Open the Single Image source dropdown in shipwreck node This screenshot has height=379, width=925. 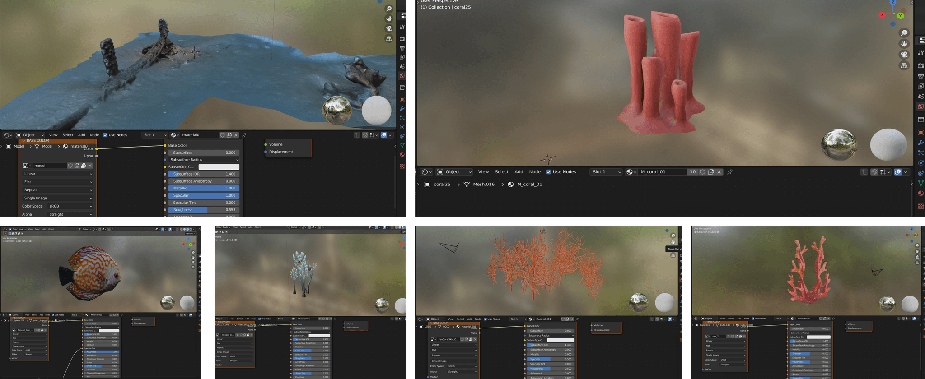coord(57,198)
